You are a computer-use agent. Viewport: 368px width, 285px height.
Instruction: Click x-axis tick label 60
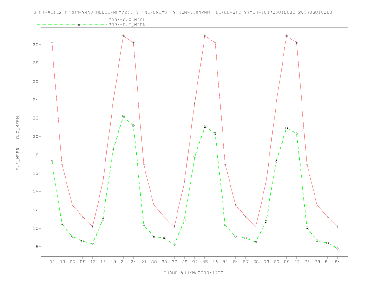256,262
